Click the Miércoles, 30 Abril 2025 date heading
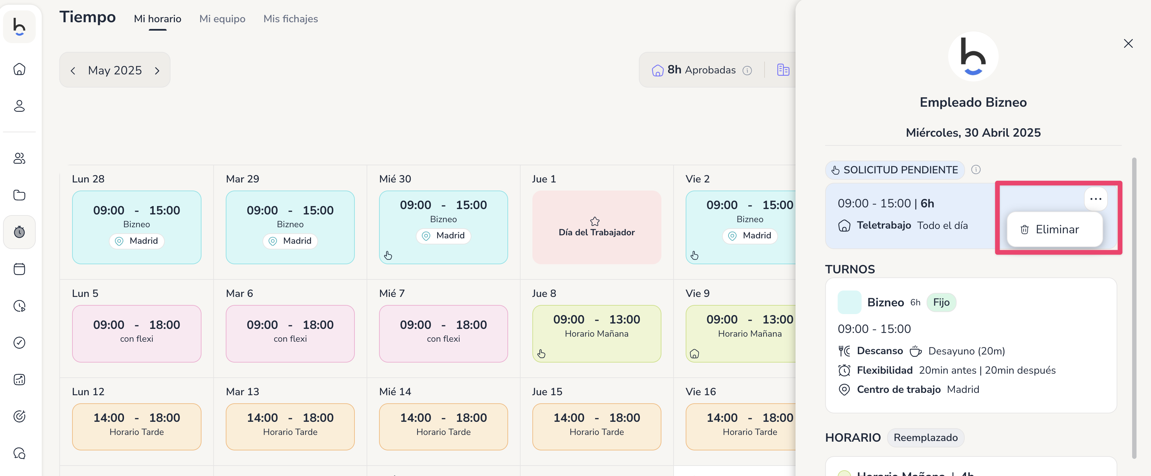This screenshot has width=1151, height=476. [973, 133]
